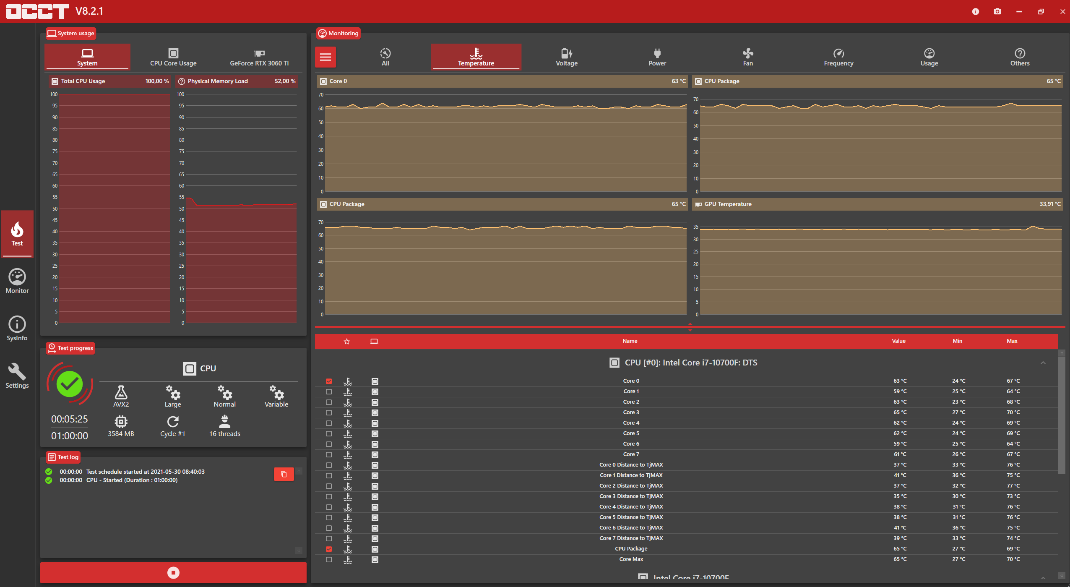This screenshot has height=587, width=1070.
Task: Sort sensor table by Value column
Action: (898, 341)
